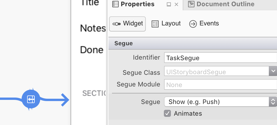Click the Identifier field containing TaskSegue
277x125 pixels.
(x=220, y=58)
